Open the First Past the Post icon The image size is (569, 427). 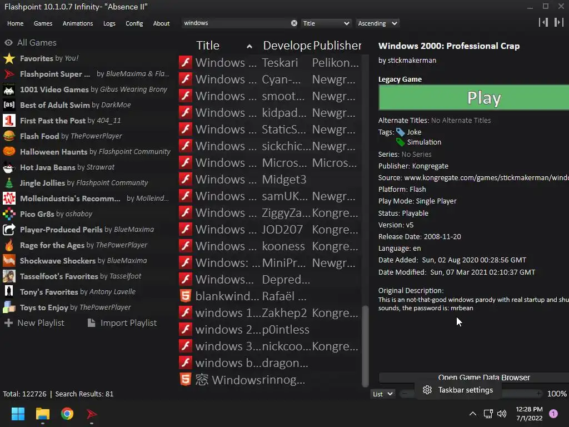pos(9,121)
